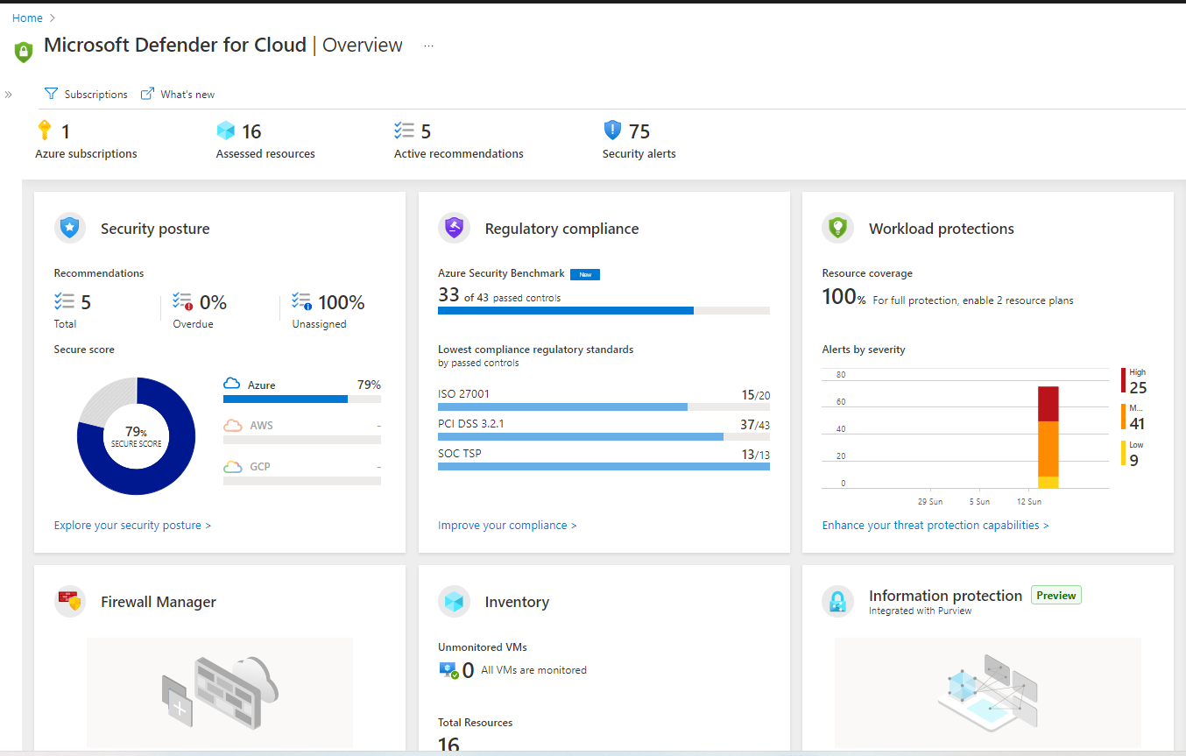Open Subscriptions filter
The height and width of the screenshot is (756, 1186).
click(x=86, y=94)
